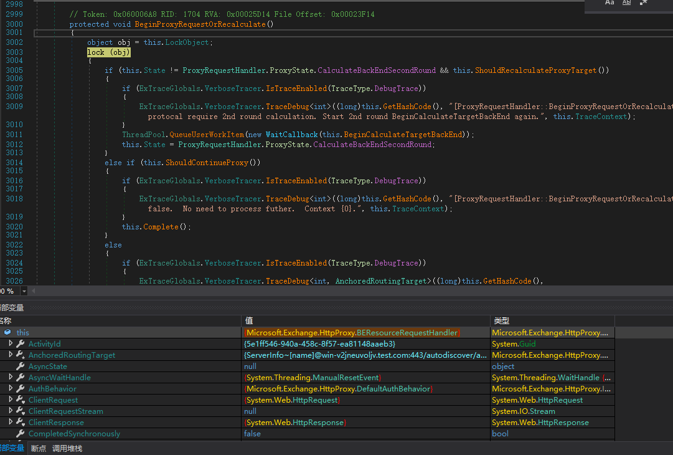The height and width of the screenshot is (455, 673).
Task: Expand the ClientRequest variable row
Action: pyautogui.click(x=11, y=399)
